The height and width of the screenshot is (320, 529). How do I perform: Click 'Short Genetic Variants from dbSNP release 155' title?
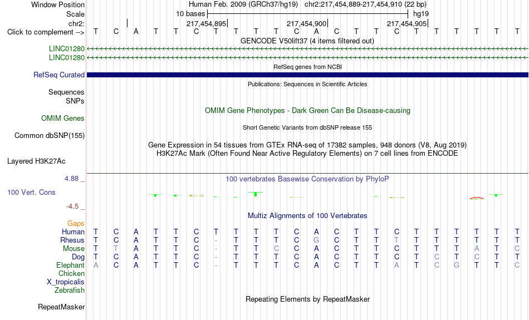pos(307,128)
